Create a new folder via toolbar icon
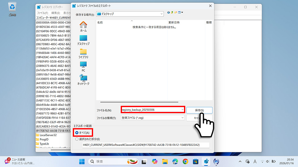This screenshot has height=167, width=298. pyautogui.click(x=176, y=13)
